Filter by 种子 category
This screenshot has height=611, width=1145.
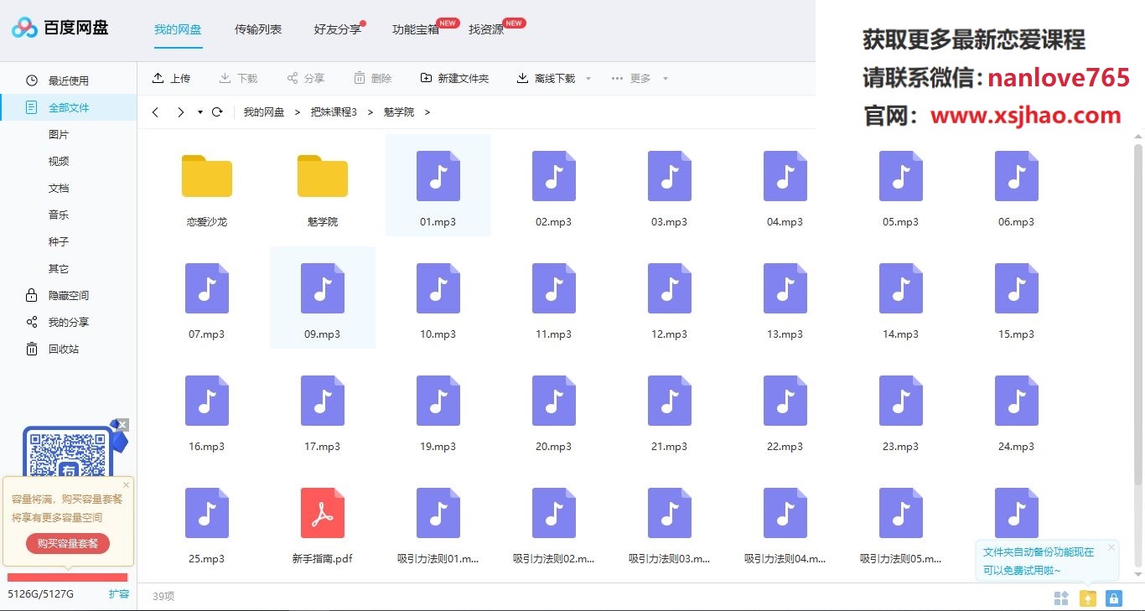(59, 241)
